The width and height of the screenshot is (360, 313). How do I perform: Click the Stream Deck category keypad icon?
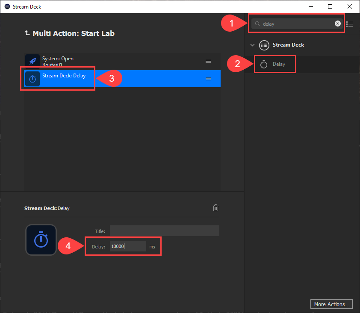pyautogui.click(x=264, y=45)
